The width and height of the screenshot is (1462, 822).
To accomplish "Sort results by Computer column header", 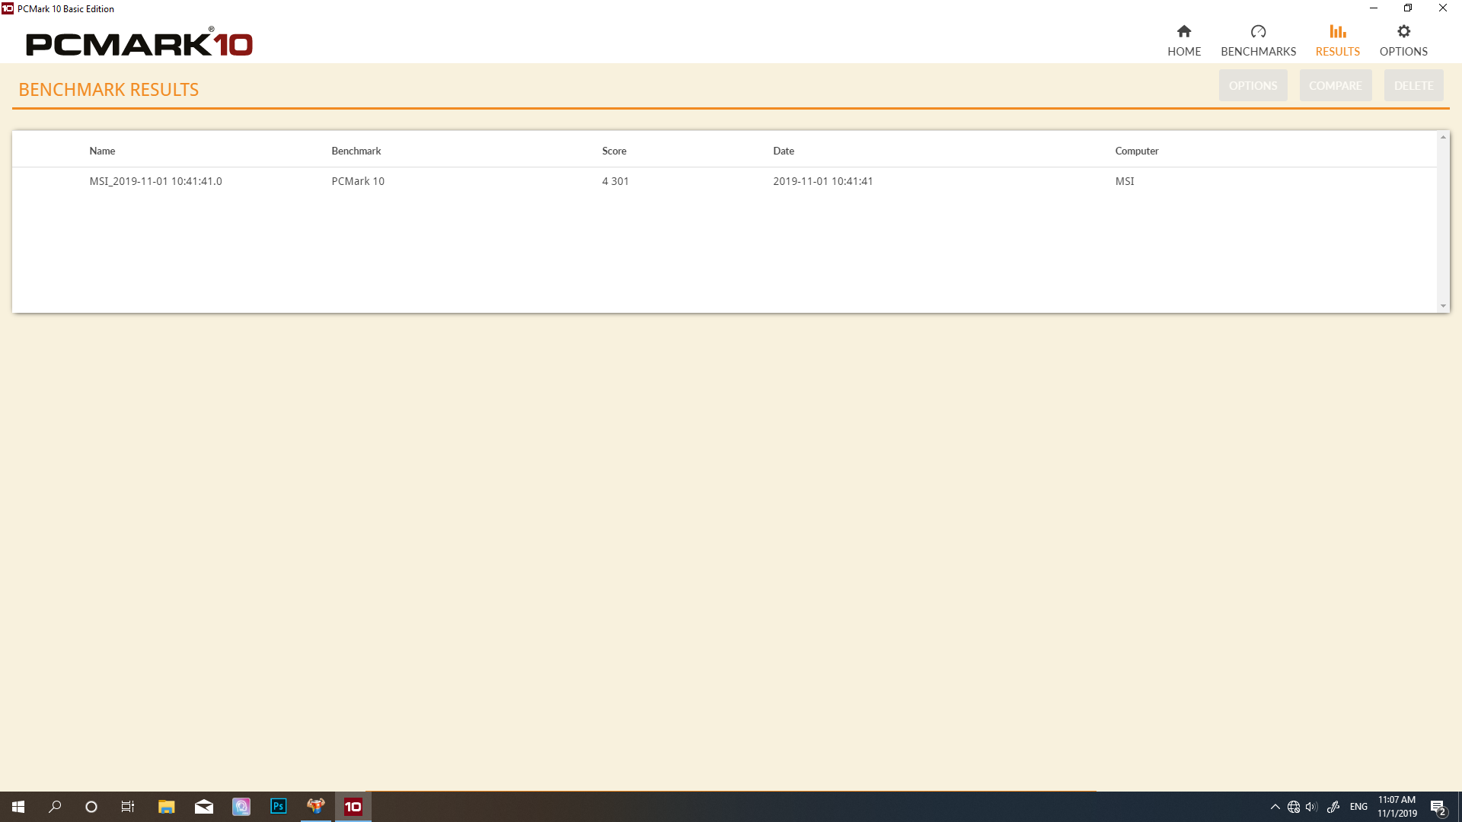I will [x=1136, y=151].
